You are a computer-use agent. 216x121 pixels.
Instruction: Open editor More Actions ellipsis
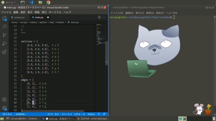tap(104, 17)
